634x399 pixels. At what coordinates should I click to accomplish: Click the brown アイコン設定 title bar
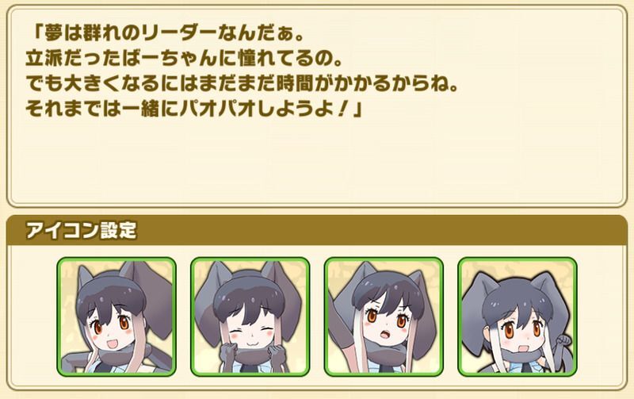(x=317, y=230)
